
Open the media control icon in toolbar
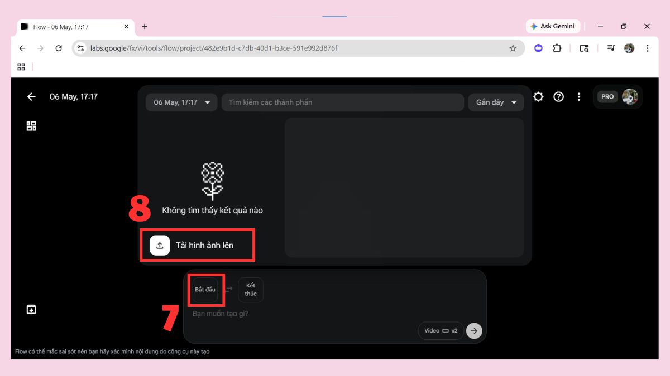[611, 48]
